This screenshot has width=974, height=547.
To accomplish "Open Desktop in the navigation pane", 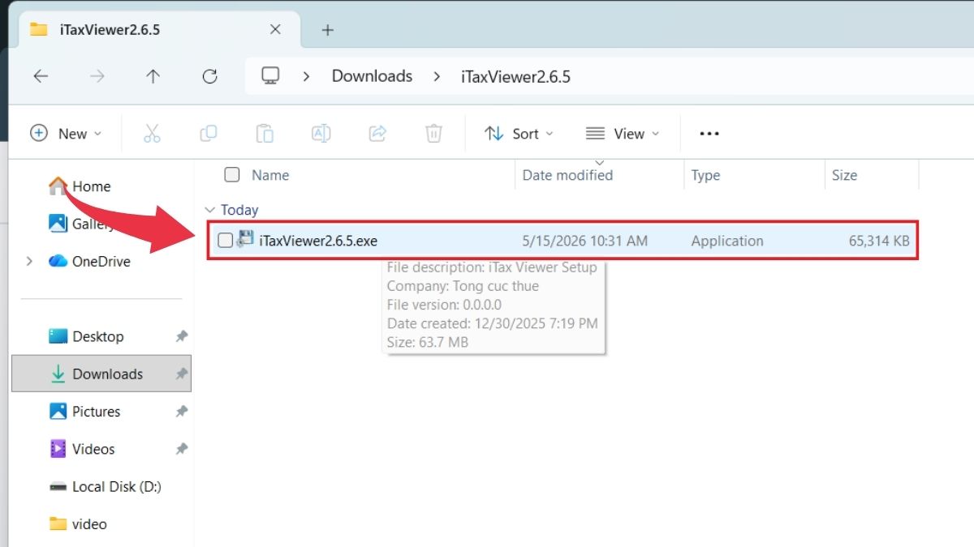I will point(87,336).
